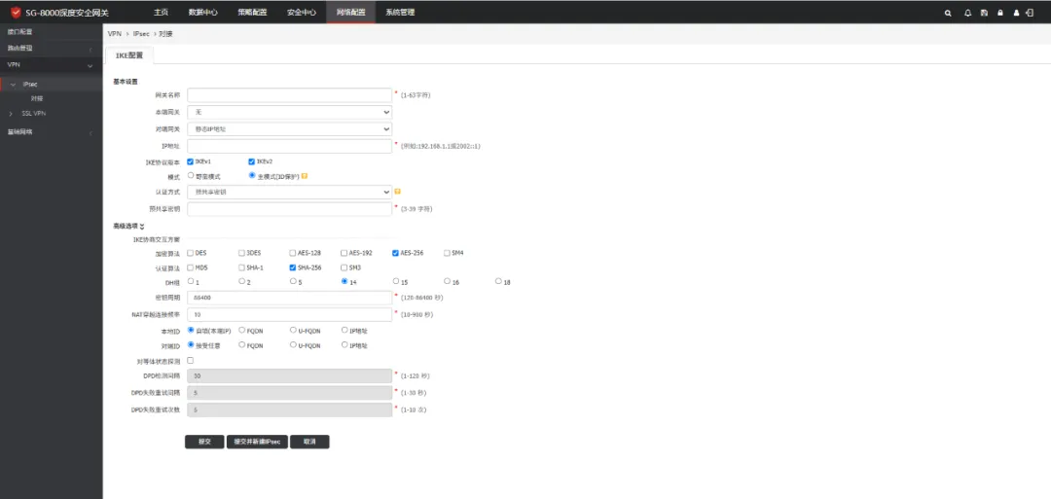The height and width of the screenshot is (499, 1051).
Task: Open the 本端网关 dropdown
Action: [x=290, y=112]
